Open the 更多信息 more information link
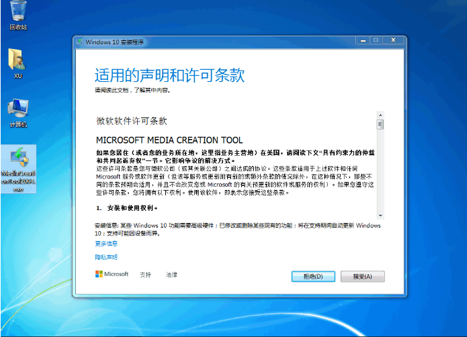Image resolution: width=467 pixels, height=337 pixels. click(105, 243)
